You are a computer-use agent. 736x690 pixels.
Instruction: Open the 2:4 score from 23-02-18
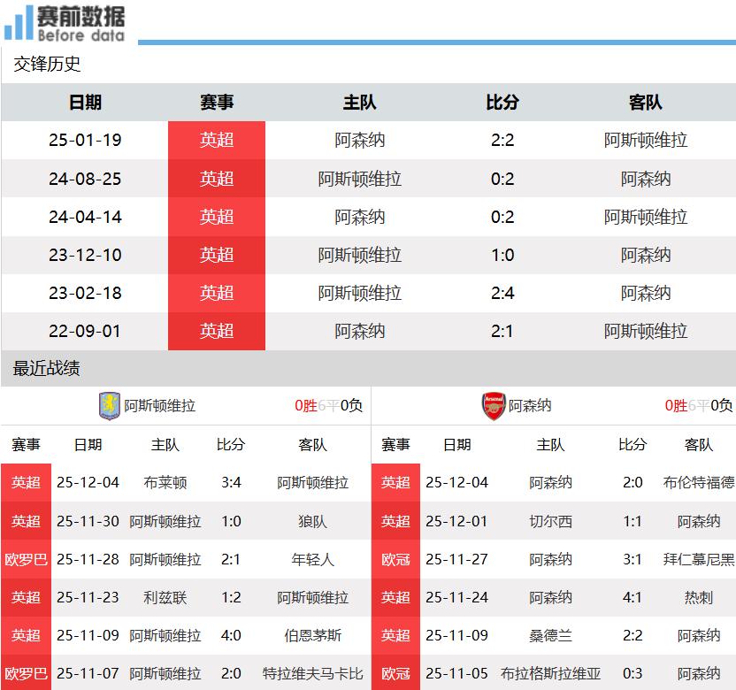pos(502,293)
